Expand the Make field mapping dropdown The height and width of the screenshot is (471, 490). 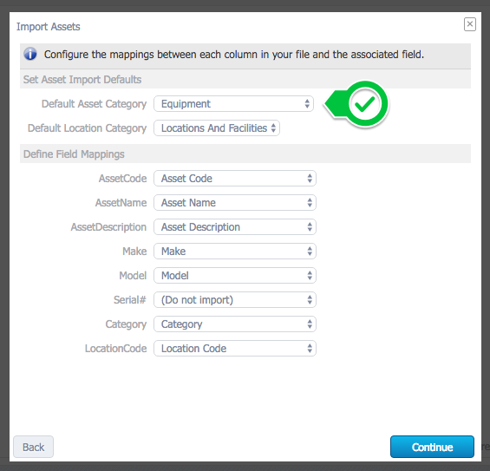tap(235, 252)
